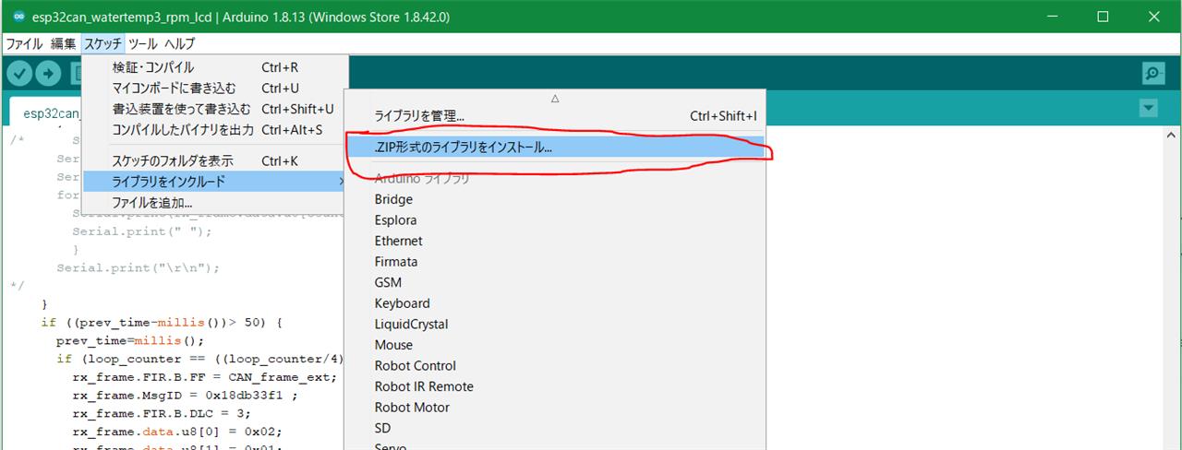
Task: Choose ライブラリを管理... option
Action: (x=555, y=116)
